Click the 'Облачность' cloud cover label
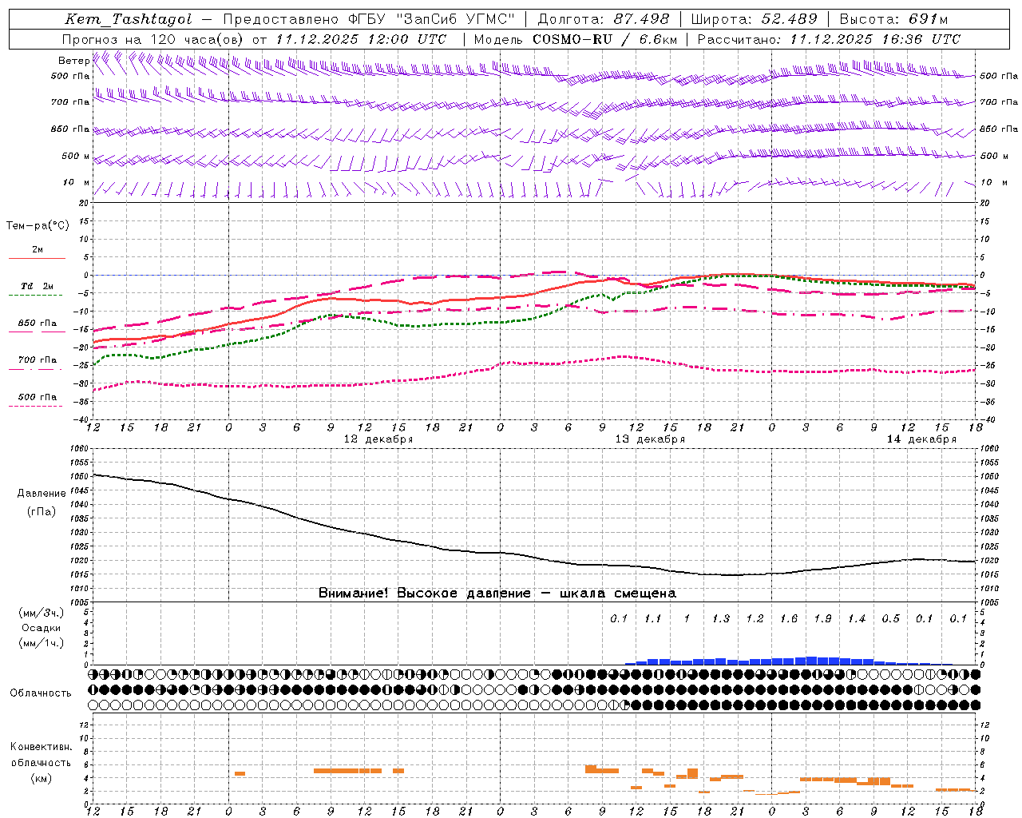The height and width of the screenshot is (818, 1022). tap(41, 693)
